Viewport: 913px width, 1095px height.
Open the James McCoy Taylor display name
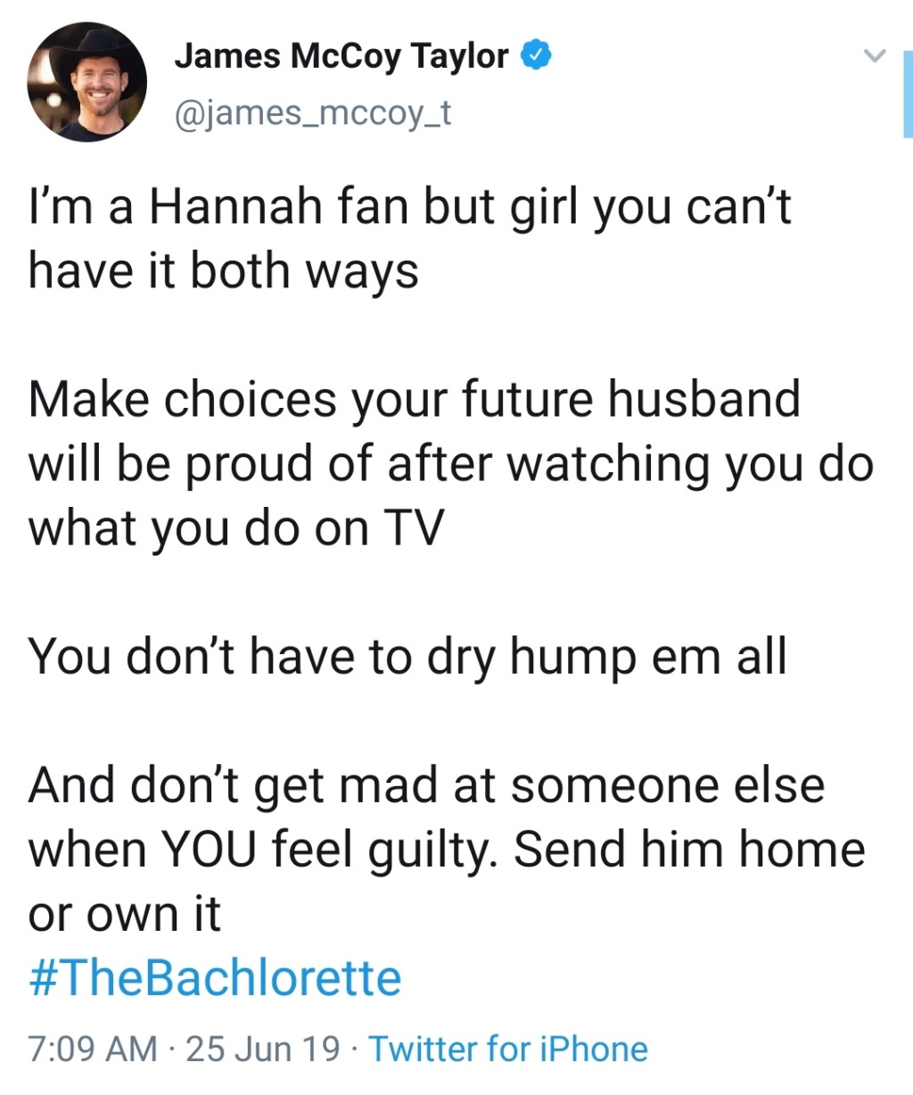tap(341, 56)
